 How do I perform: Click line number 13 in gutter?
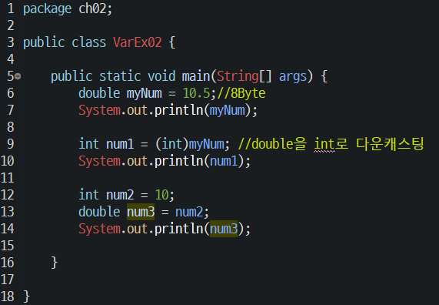[7, 212]
